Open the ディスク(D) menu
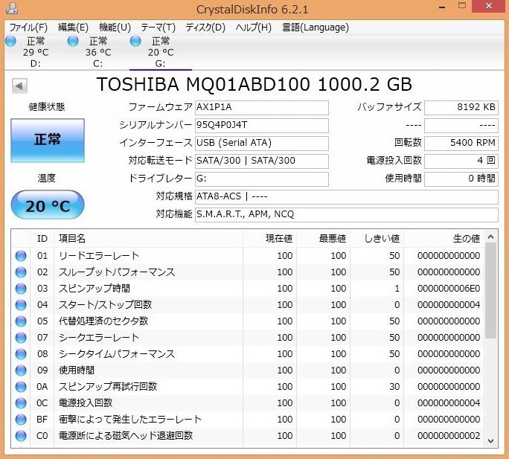The height and width of the screenshot is (459, 509). (x=205, y=28)
